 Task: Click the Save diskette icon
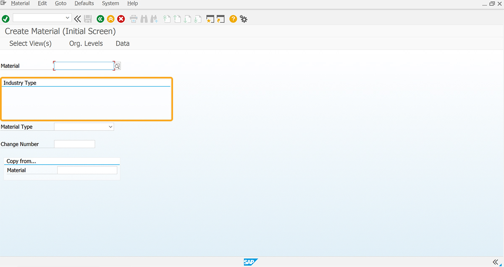pyautogui.click(x=88, y=19)
